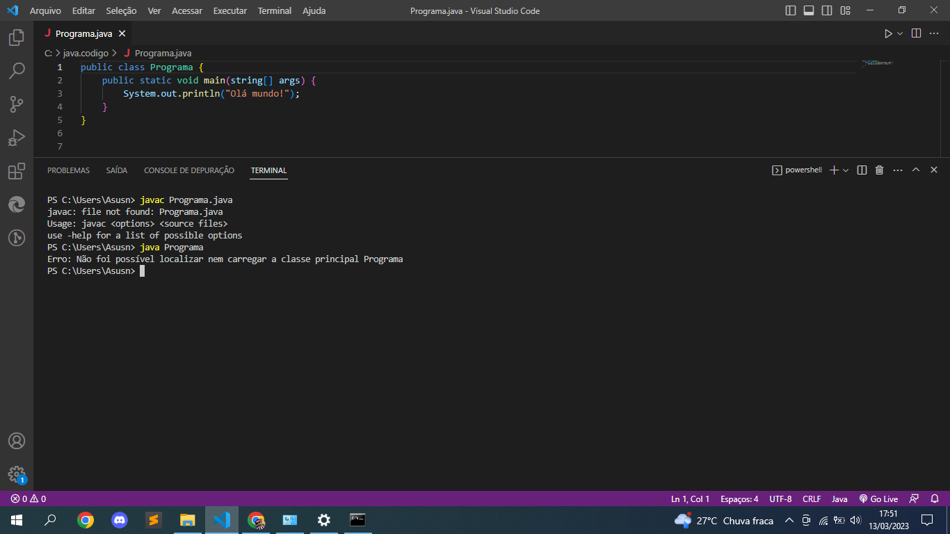The height and width of the screenshot is (534, 950).
Task: Open notifications bell in status bar
Action: click(x=935, y=499)
